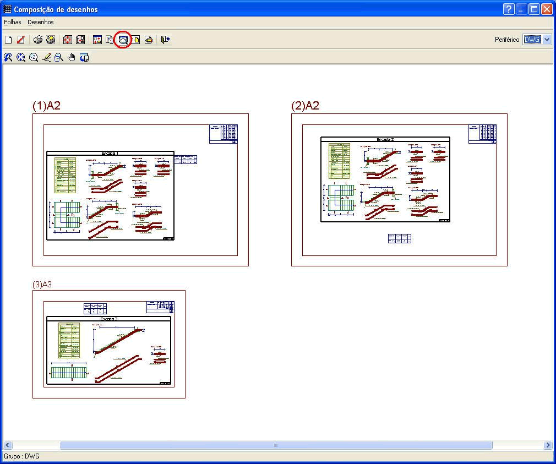Select the Escada 2 drawing on sheet (2)A2
The height and width of the screenshot is (464, 556).
tap(385, 179)
